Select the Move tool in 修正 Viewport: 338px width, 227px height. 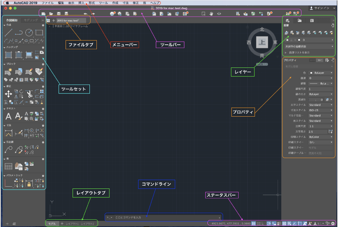8,94
